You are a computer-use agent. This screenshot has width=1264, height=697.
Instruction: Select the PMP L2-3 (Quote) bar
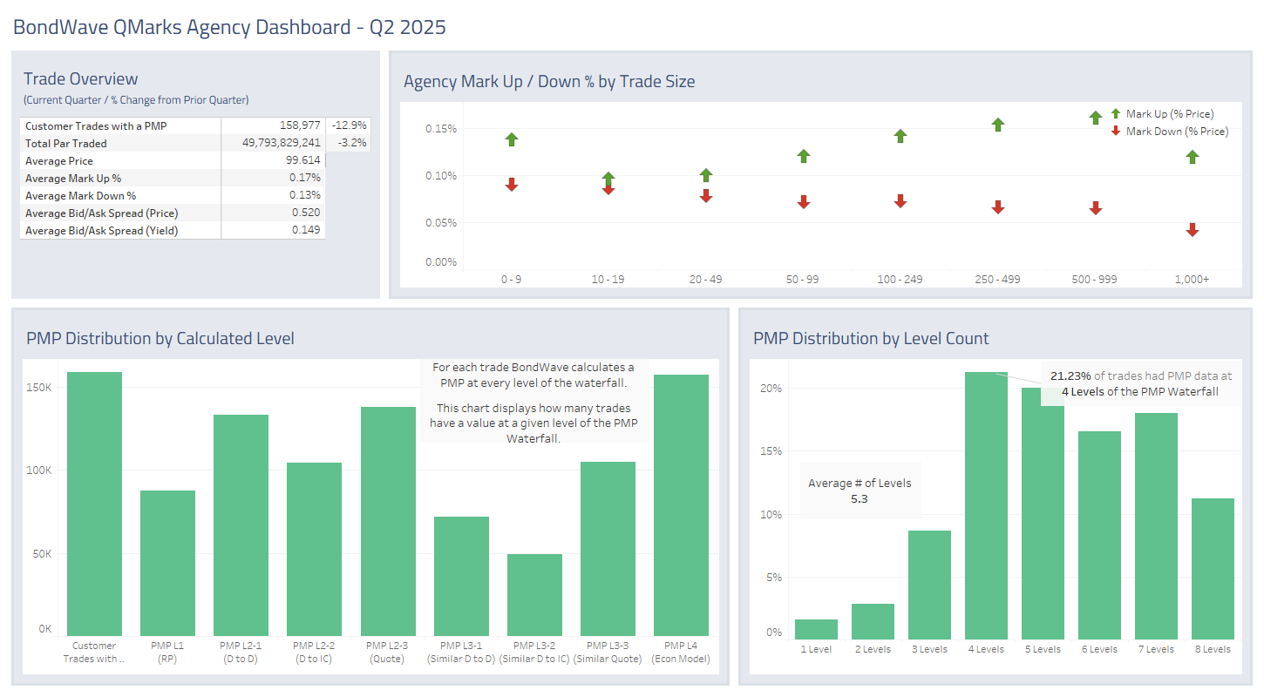tap(388, 521)
